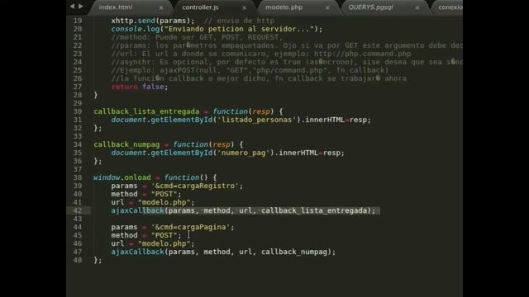Click line number 42 in the gutter
Image resolution: width=529 pixels, height=297 pixels.
coord(78,210)
